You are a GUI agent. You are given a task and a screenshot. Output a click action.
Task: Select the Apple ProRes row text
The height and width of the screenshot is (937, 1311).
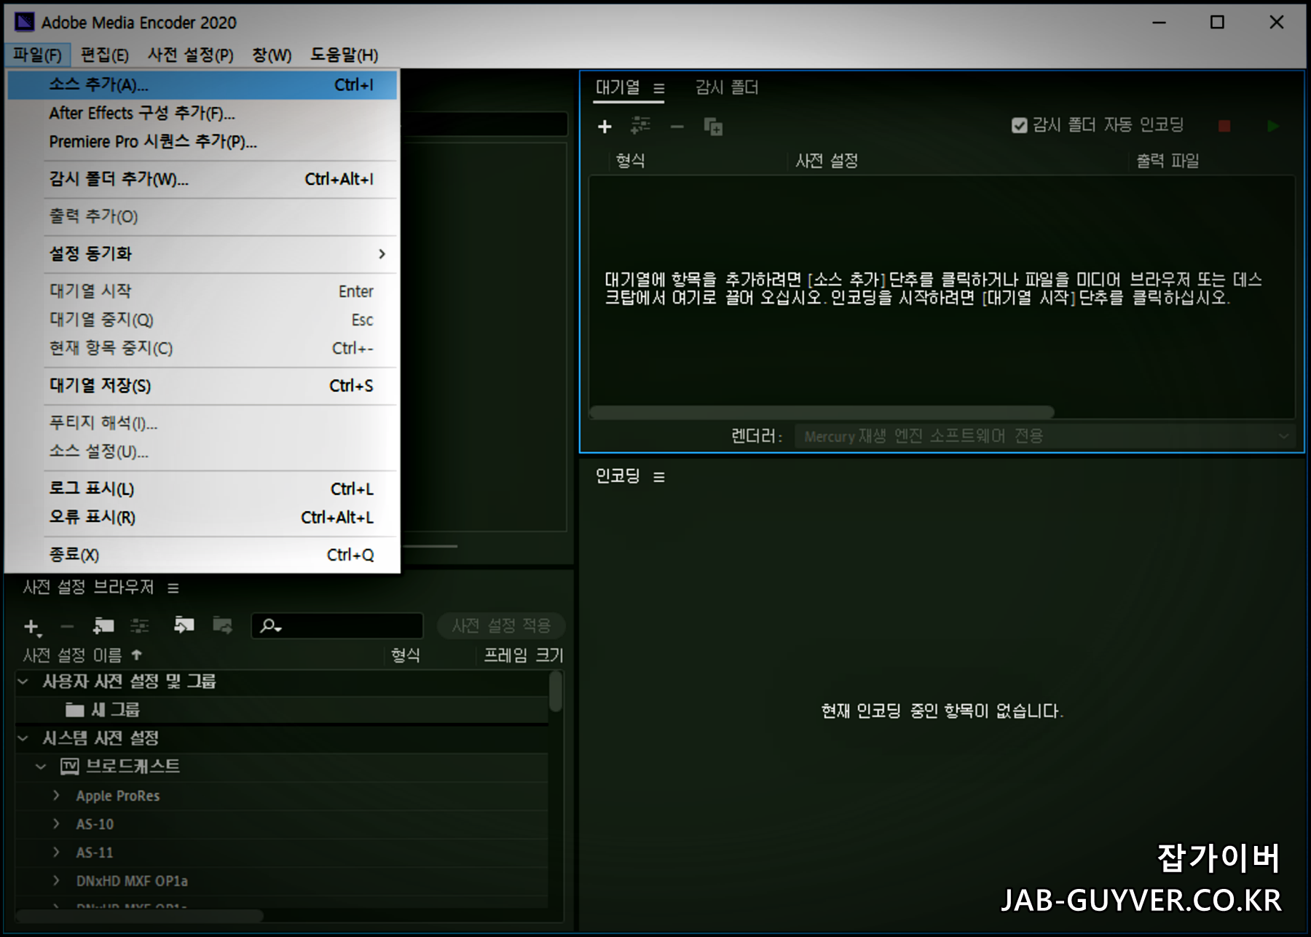coord(118,796)
